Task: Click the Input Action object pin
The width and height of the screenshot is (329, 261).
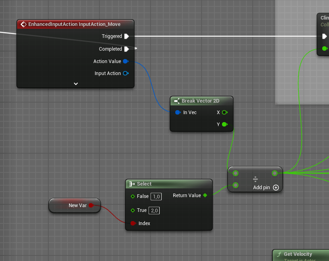Action: pyautogui.click(x=125, y=73)
